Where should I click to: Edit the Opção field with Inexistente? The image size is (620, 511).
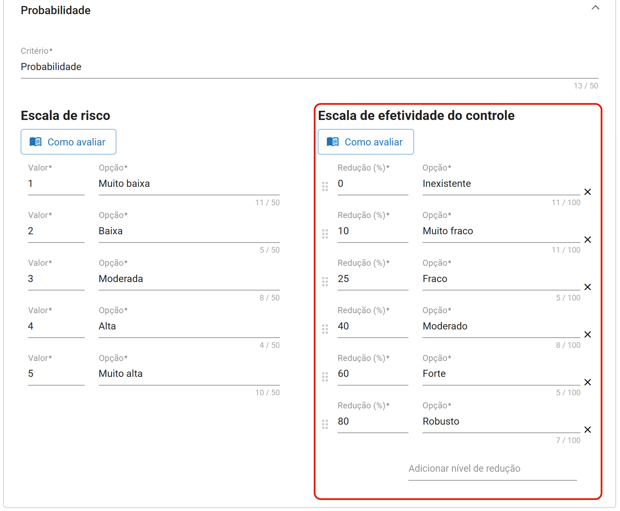click(x=501, y=184)
